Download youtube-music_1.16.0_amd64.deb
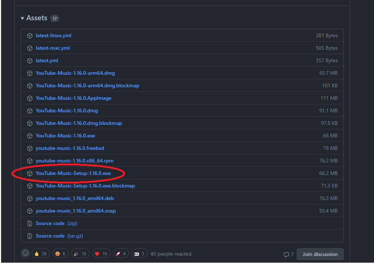This screenshot has height=263, width=374. pos(75,198)
